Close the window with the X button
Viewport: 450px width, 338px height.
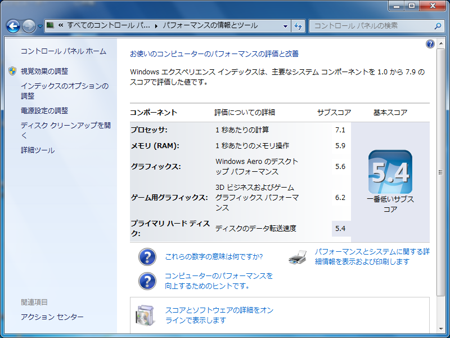click(x=433, y=6)
